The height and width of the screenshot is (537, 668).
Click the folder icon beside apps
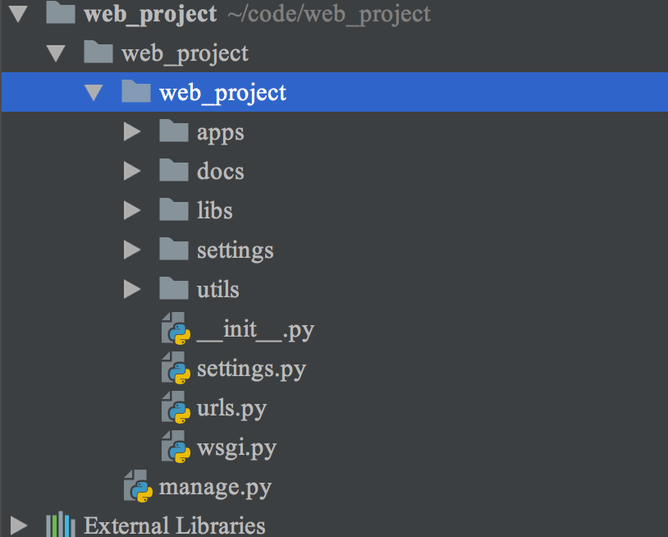click(x=173, y=131)
